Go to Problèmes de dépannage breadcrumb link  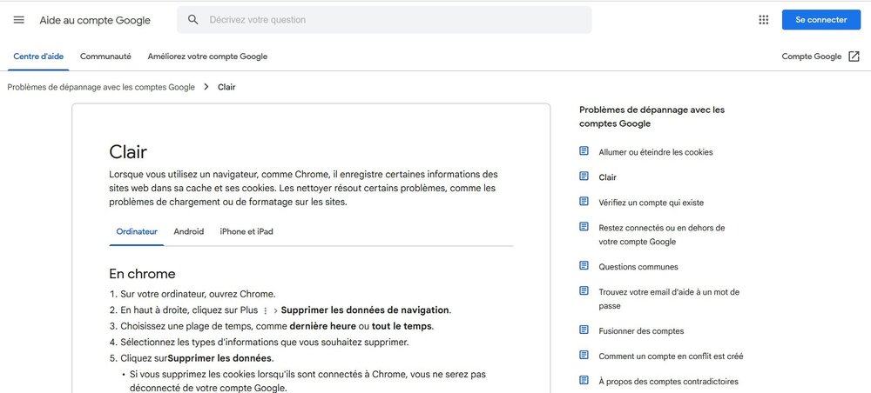[x=101, y=87]
